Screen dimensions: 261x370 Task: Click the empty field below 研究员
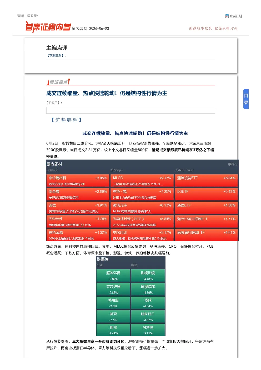pos(130,110)
